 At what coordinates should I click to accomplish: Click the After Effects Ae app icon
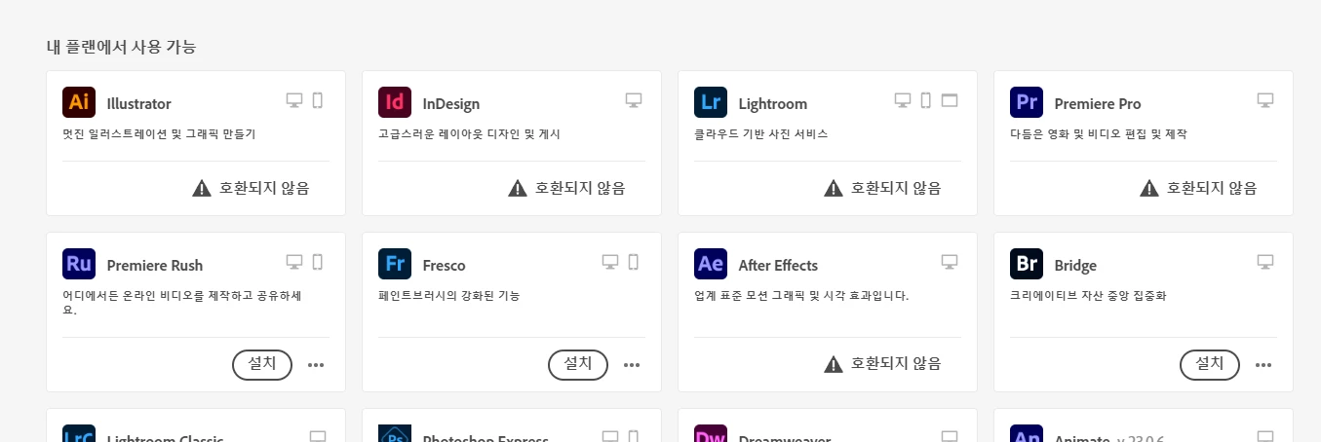[710, 264]
